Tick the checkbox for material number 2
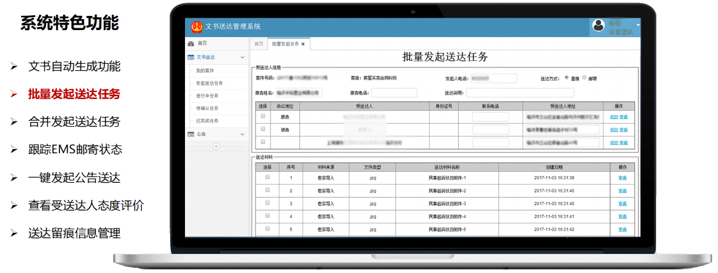Screen dimensions: 718x273 pos(267,190)
